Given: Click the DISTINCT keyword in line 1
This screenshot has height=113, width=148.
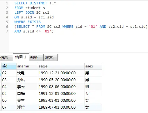Looking at the screenshot, I should (x=38, y=3).
